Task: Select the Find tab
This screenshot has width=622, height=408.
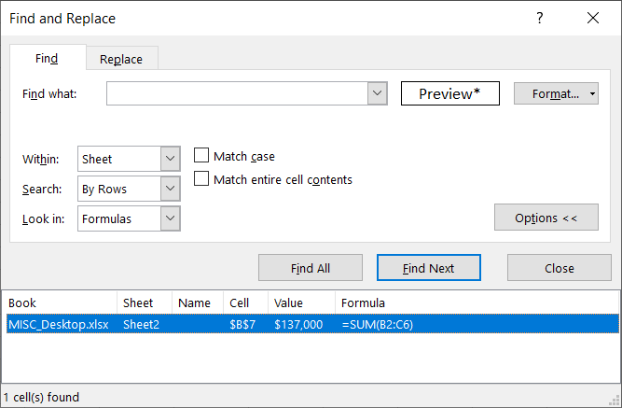Action: [47, 59]
